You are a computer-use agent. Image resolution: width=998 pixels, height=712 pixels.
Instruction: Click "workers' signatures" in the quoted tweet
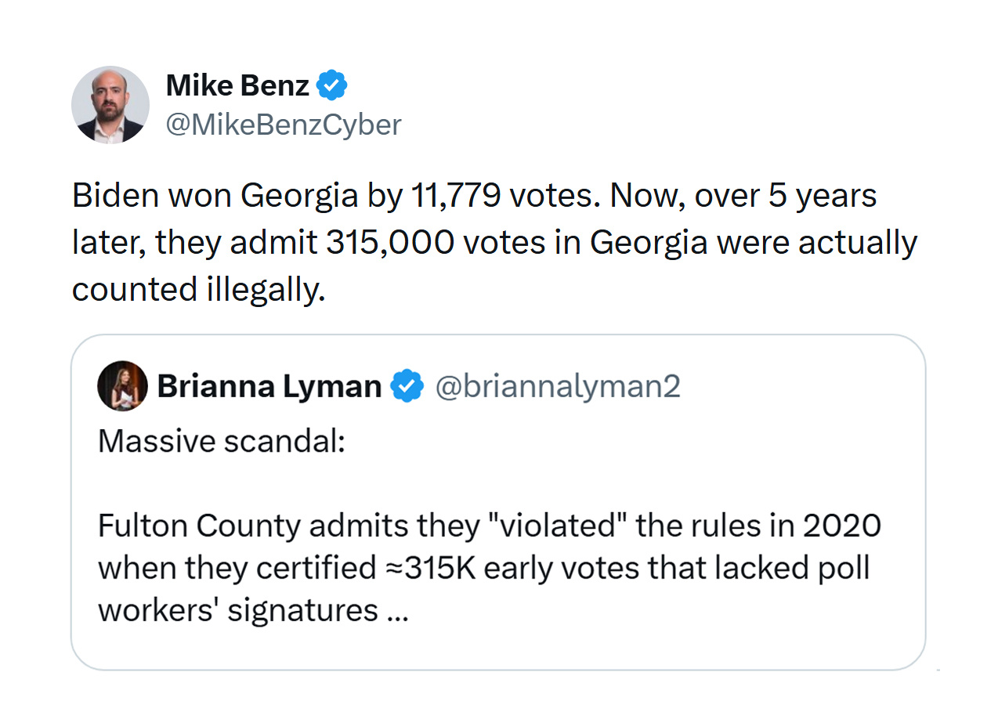tap(238, 610)
